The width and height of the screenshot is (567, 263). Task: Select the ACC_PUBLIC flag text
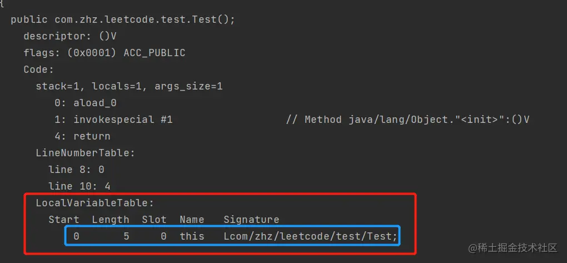click(x=155, y=53)
